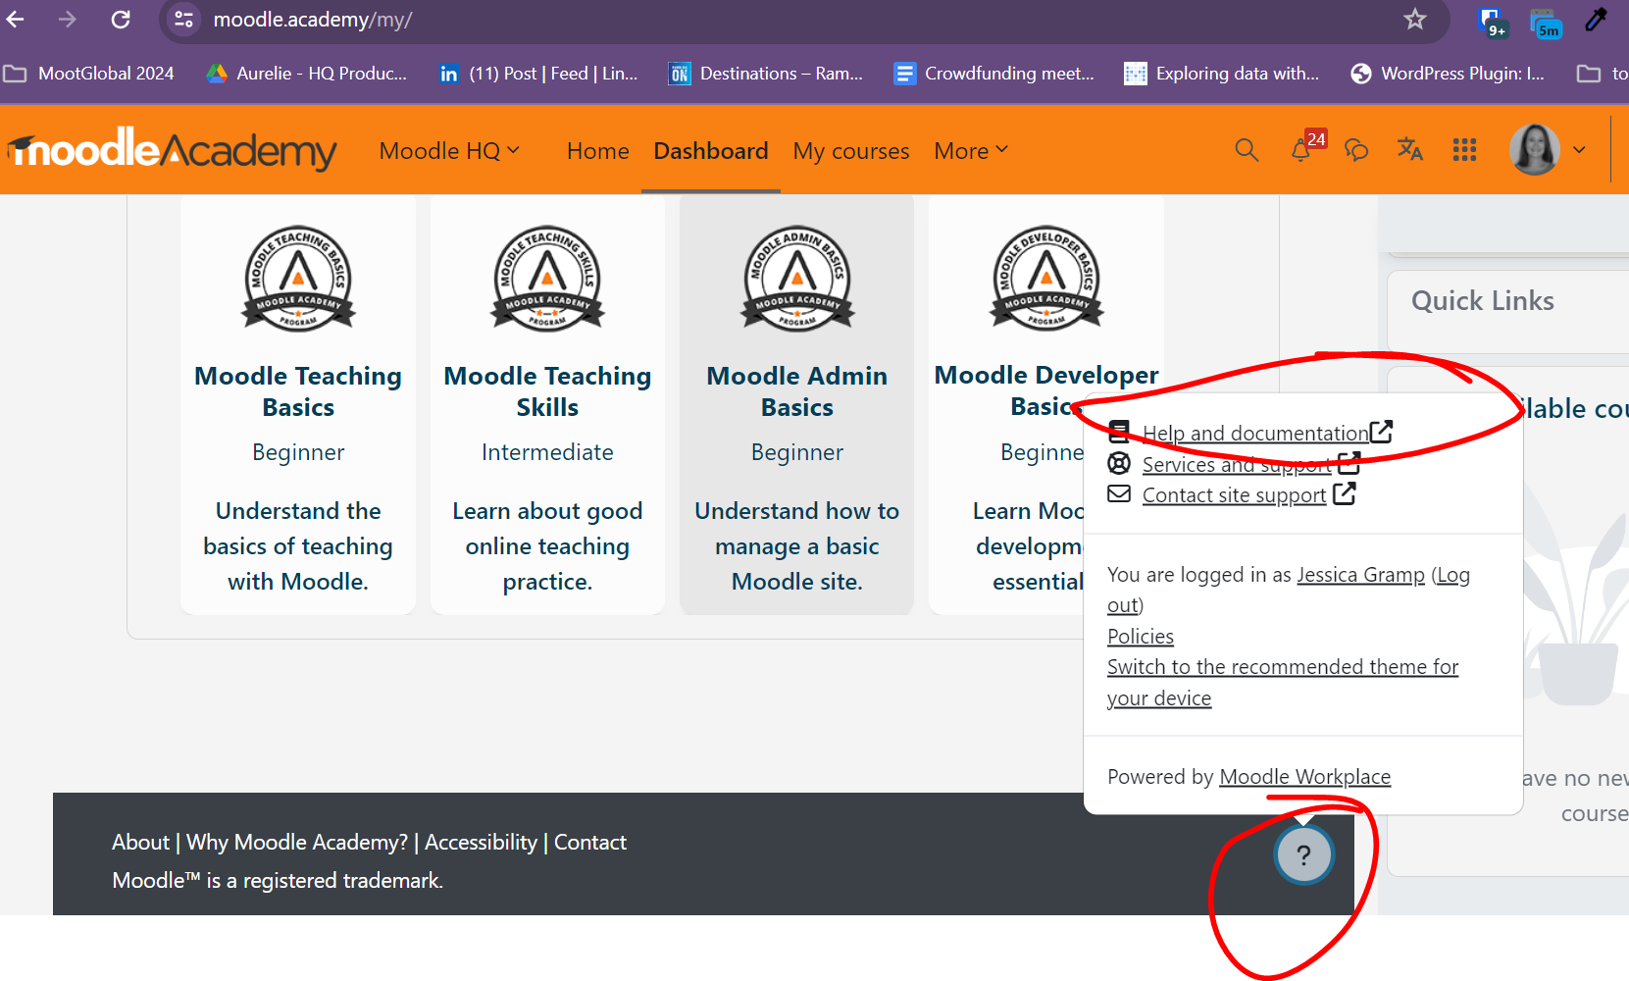Click the Moodle Teaching Basics badge image
Screen dimensions: 1629x981
(298, 278)
